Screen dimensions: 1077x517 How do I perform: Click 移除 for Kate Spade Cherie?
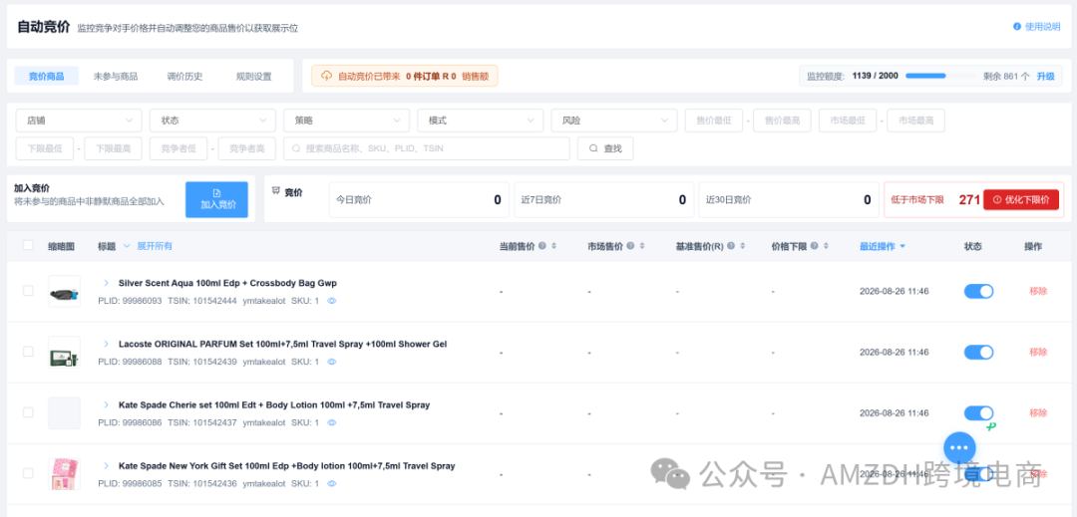[x=1038, y=412]
